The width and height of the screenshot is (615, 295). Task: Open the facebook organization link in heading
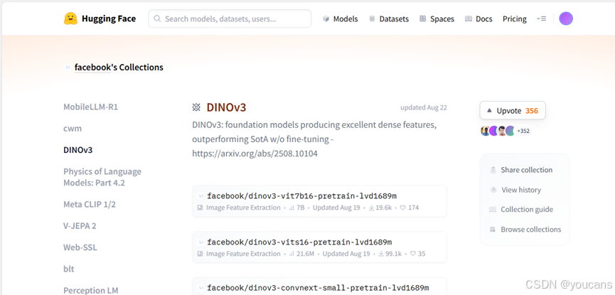(x=92, y=68)
